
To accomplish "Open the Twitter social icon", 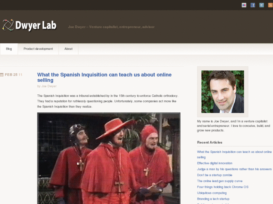I will 261,5.
